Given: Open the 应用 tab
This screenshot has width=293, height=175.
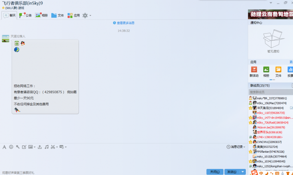Looking at the screenshot, I should [x=74, y=15].
